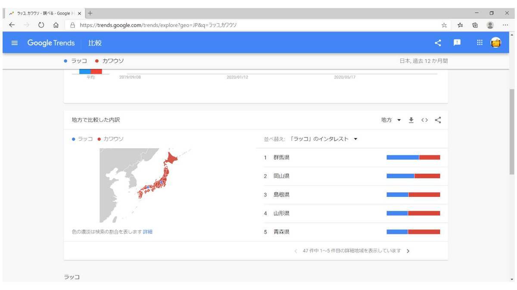Select 群馬県 in the ranking list

281,158
